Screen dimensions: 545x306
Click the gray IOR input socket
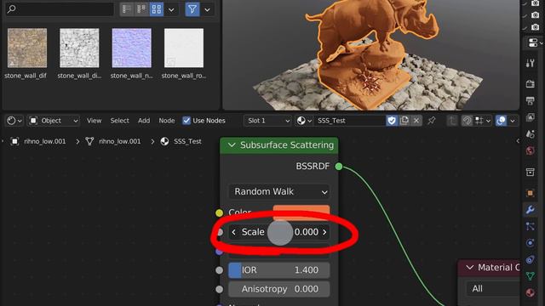click(x=219, y=270)
